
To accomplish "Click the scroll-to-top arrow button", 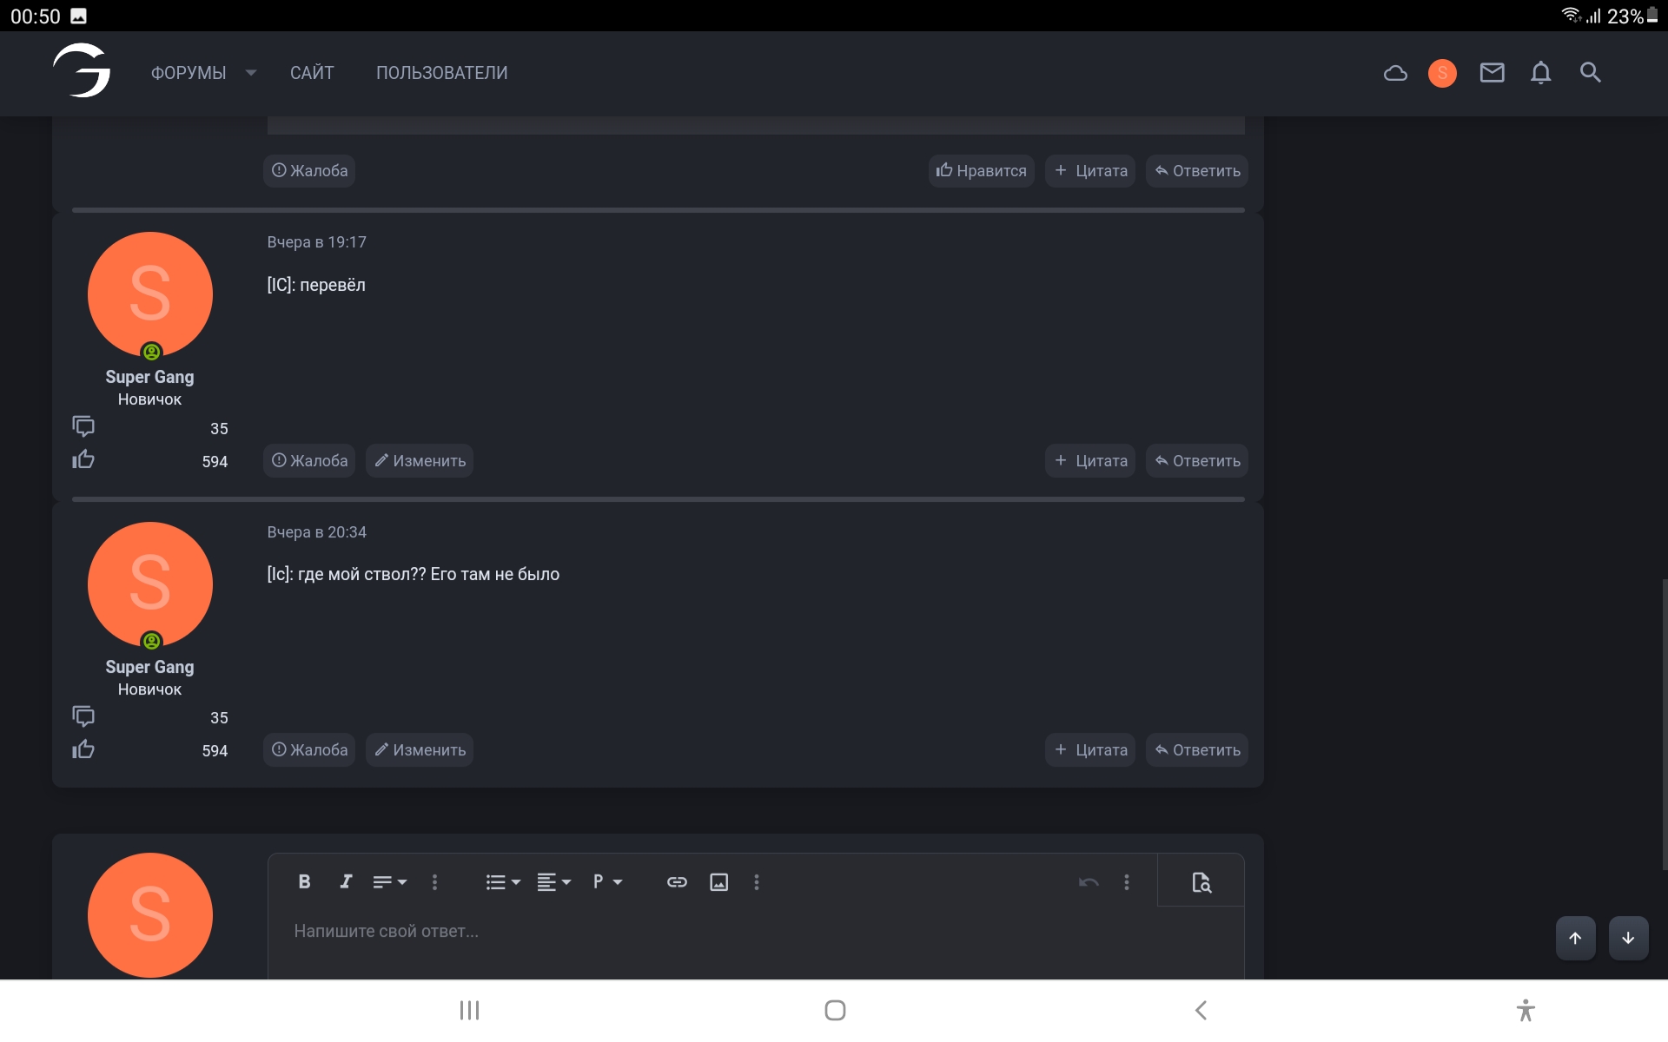I will tap(1575, 938).
